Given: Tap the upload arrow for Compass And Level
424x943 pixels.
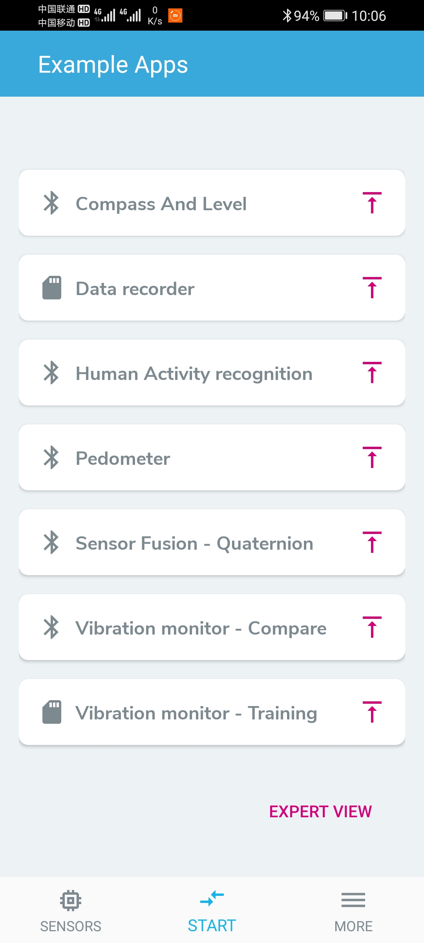Looking at the screenshot, I should coord(372,203).
